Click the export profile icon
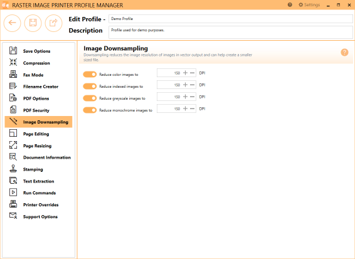355x259 pixels. click(53, 23)
